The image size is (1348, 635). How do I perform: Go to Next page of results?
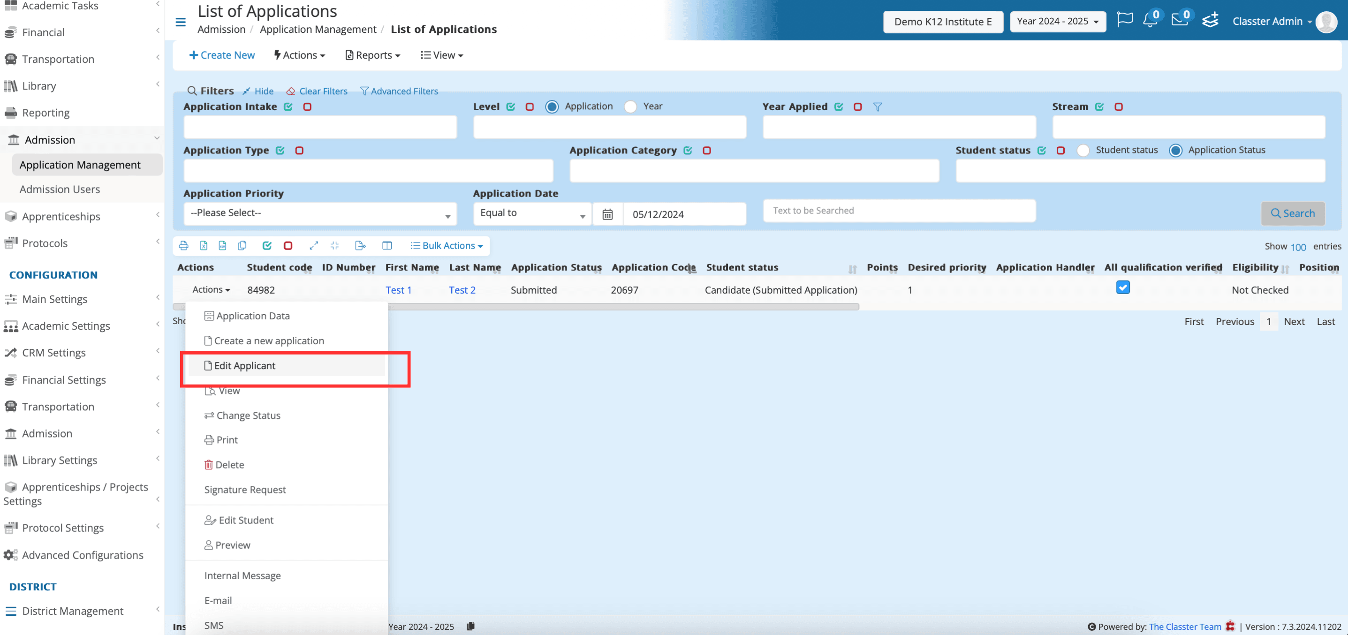click(1294, 321)
